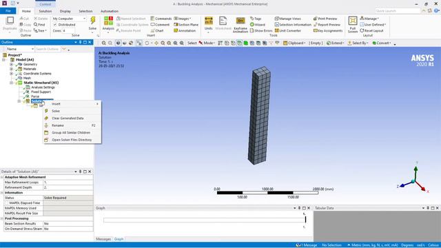
Task: Open the Select By dropdown
Action: tap(358, 43)
